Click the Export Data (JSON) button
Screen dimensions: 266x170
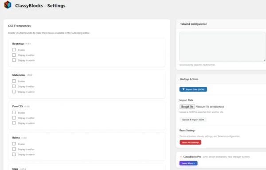(193, 89)
